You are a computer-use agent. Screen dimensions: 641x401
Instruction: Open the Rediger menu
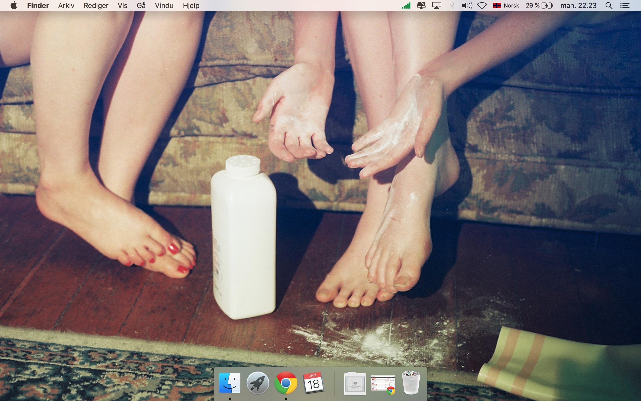tap(96, 6)
